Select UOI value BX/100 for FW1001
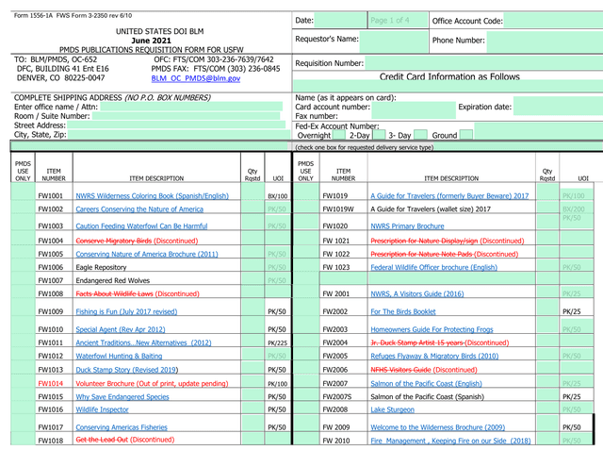 [x=278, y=196]
